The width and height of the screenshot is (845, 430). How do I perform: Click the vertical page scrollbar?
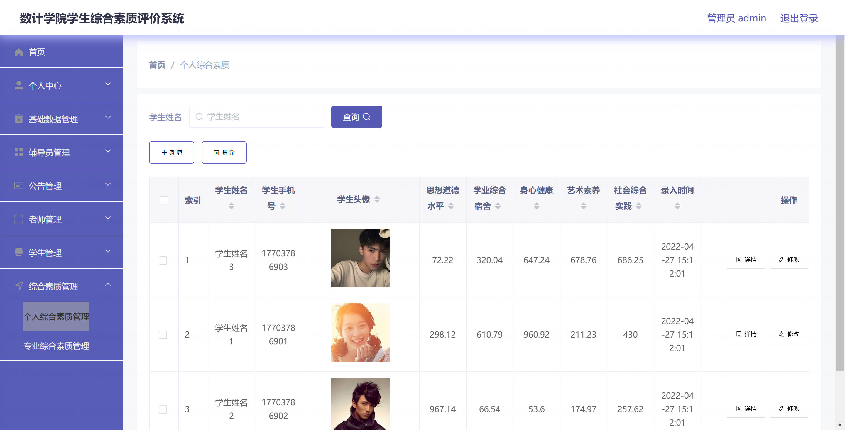(840, 203)
